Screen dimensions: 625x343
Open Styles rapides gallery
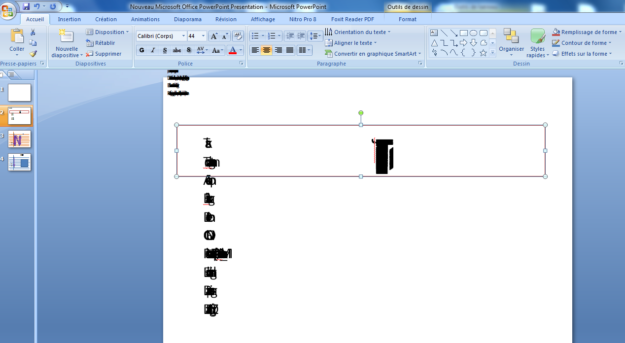(x=537, y=43)
